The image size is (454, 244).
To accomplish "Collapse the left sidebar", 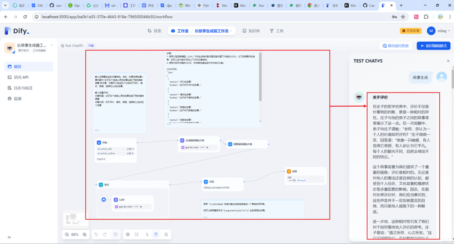I will (x=10, y=237).
